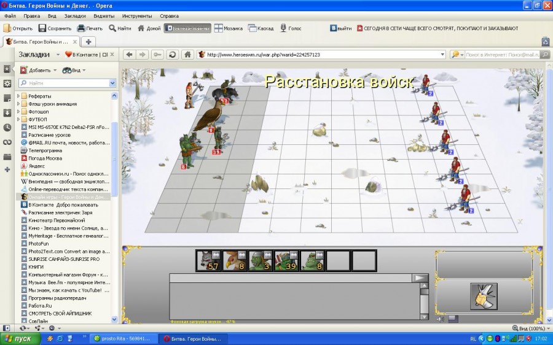Open the Закладки panel title dropdown

[58, 55]
